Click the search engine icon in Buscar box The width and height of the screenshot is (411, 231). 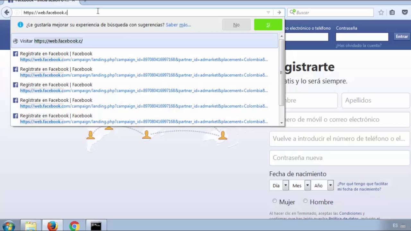pos(292,12)
